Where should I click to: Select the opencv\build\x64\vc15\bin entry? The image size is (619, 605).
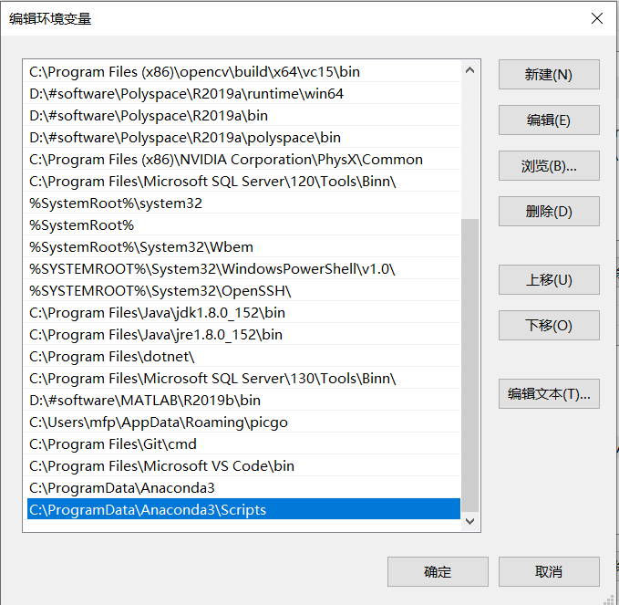click(x=243, y=71)
